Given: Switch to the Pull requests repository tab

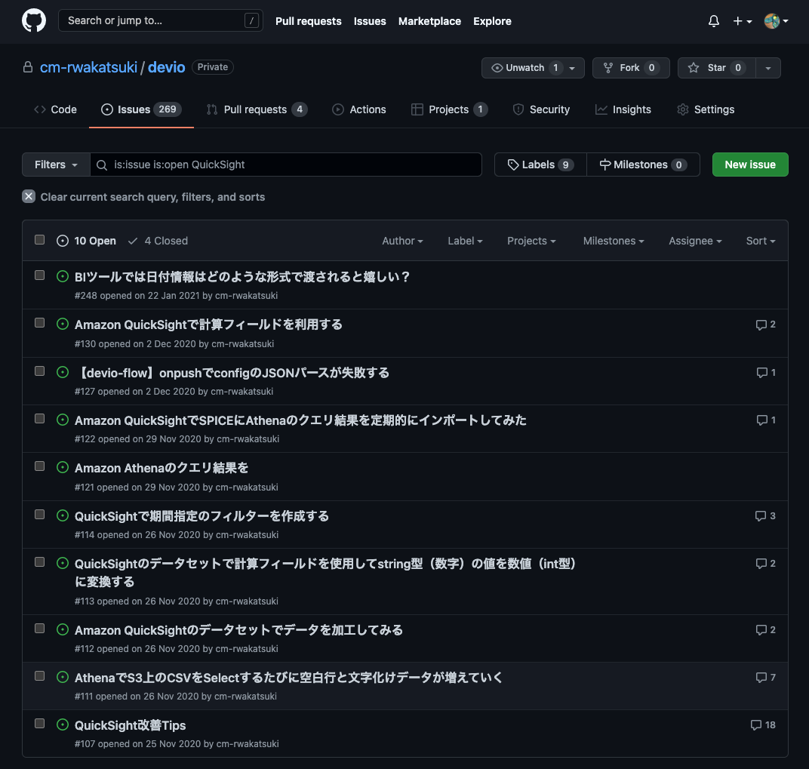Looking at the screenshot, I should (257, 109).
